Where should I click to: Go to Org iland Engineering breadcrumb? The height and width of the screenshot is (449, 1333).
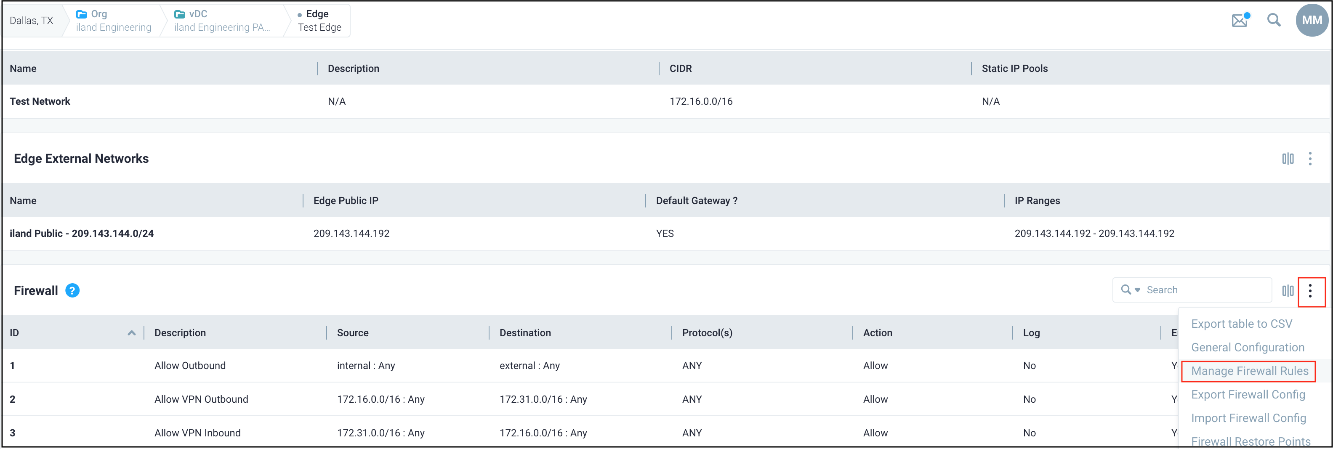(113, 21)
